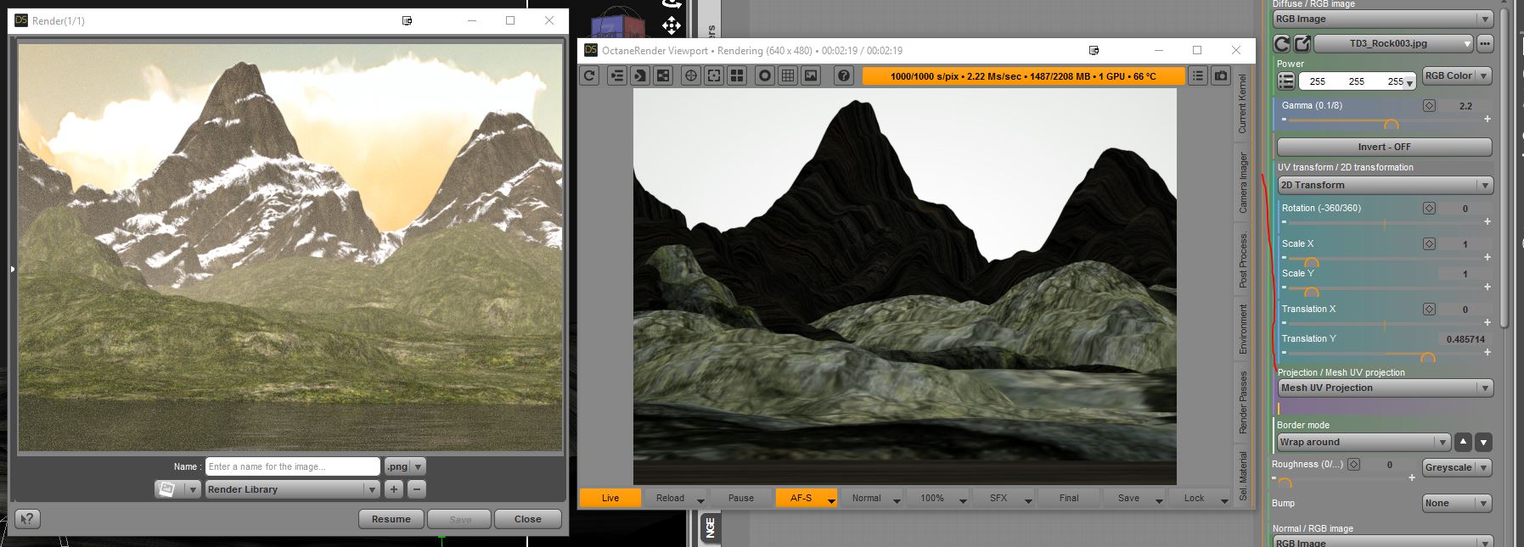Toggle the Pause button in Octane viewport
This screenshot has width=1524, height=547.
[740, 498]
